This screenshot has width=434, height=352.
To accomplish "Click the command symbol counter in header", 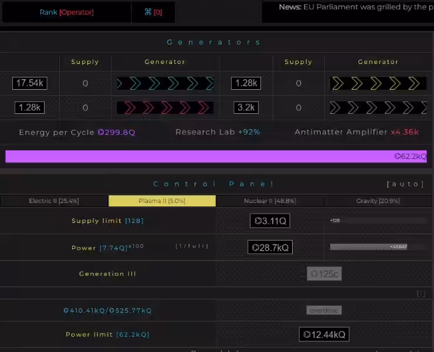I will tap(153, 12).
